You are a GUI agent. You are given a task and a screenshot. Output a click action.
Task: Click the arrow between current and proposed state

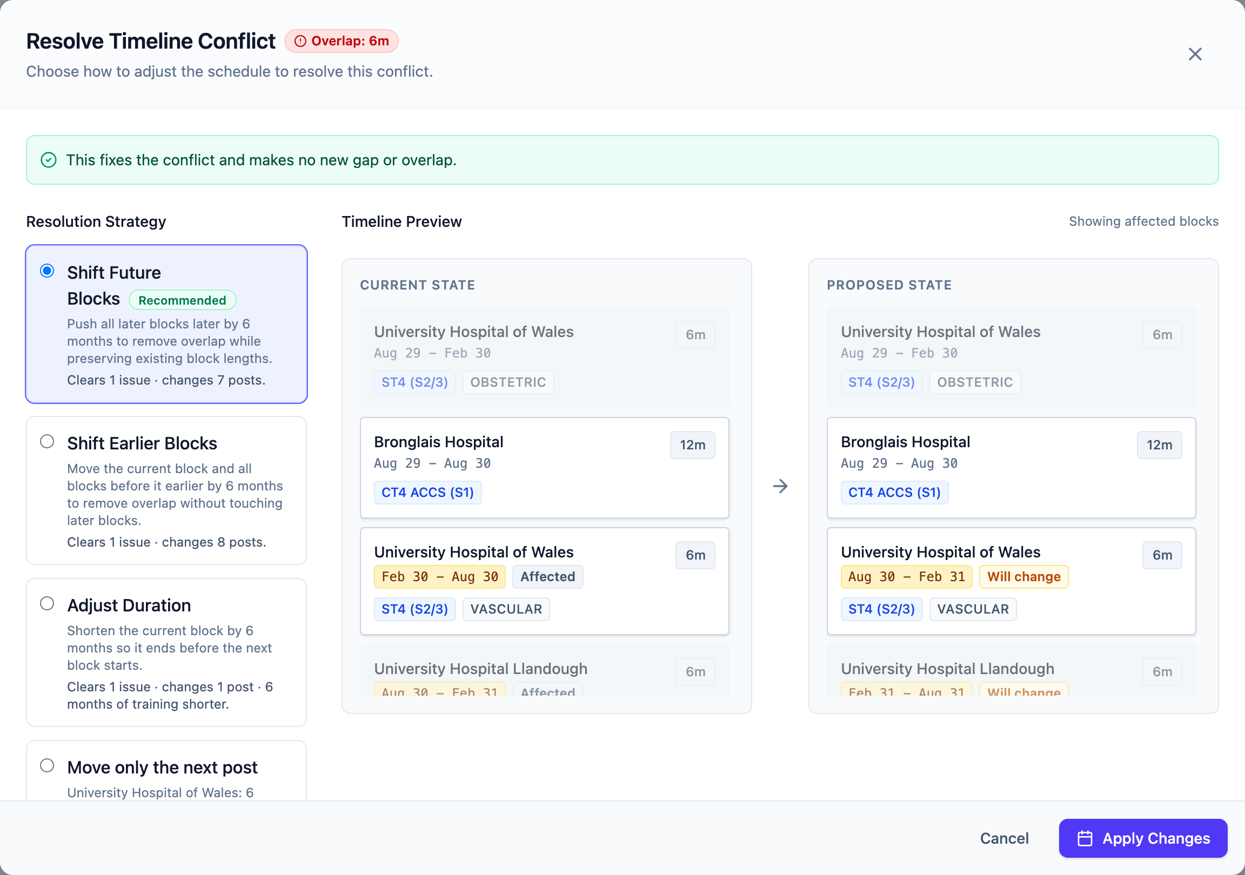(780, 486)
